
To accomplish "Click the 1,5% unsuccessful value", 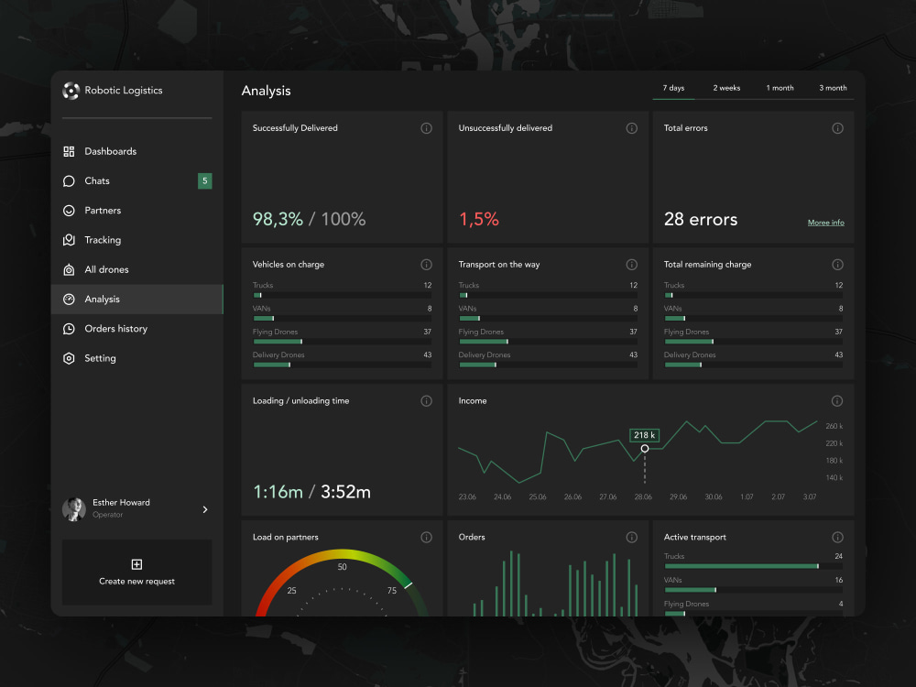I will pos(479,219).
